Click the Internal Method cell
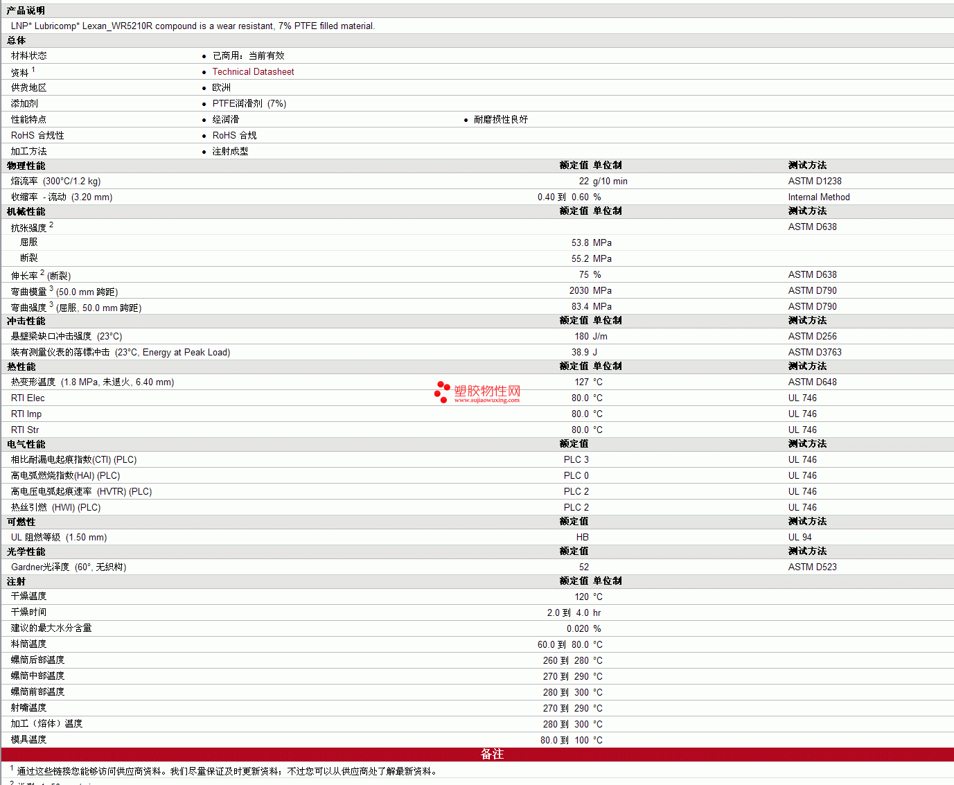 pos(819,197)
